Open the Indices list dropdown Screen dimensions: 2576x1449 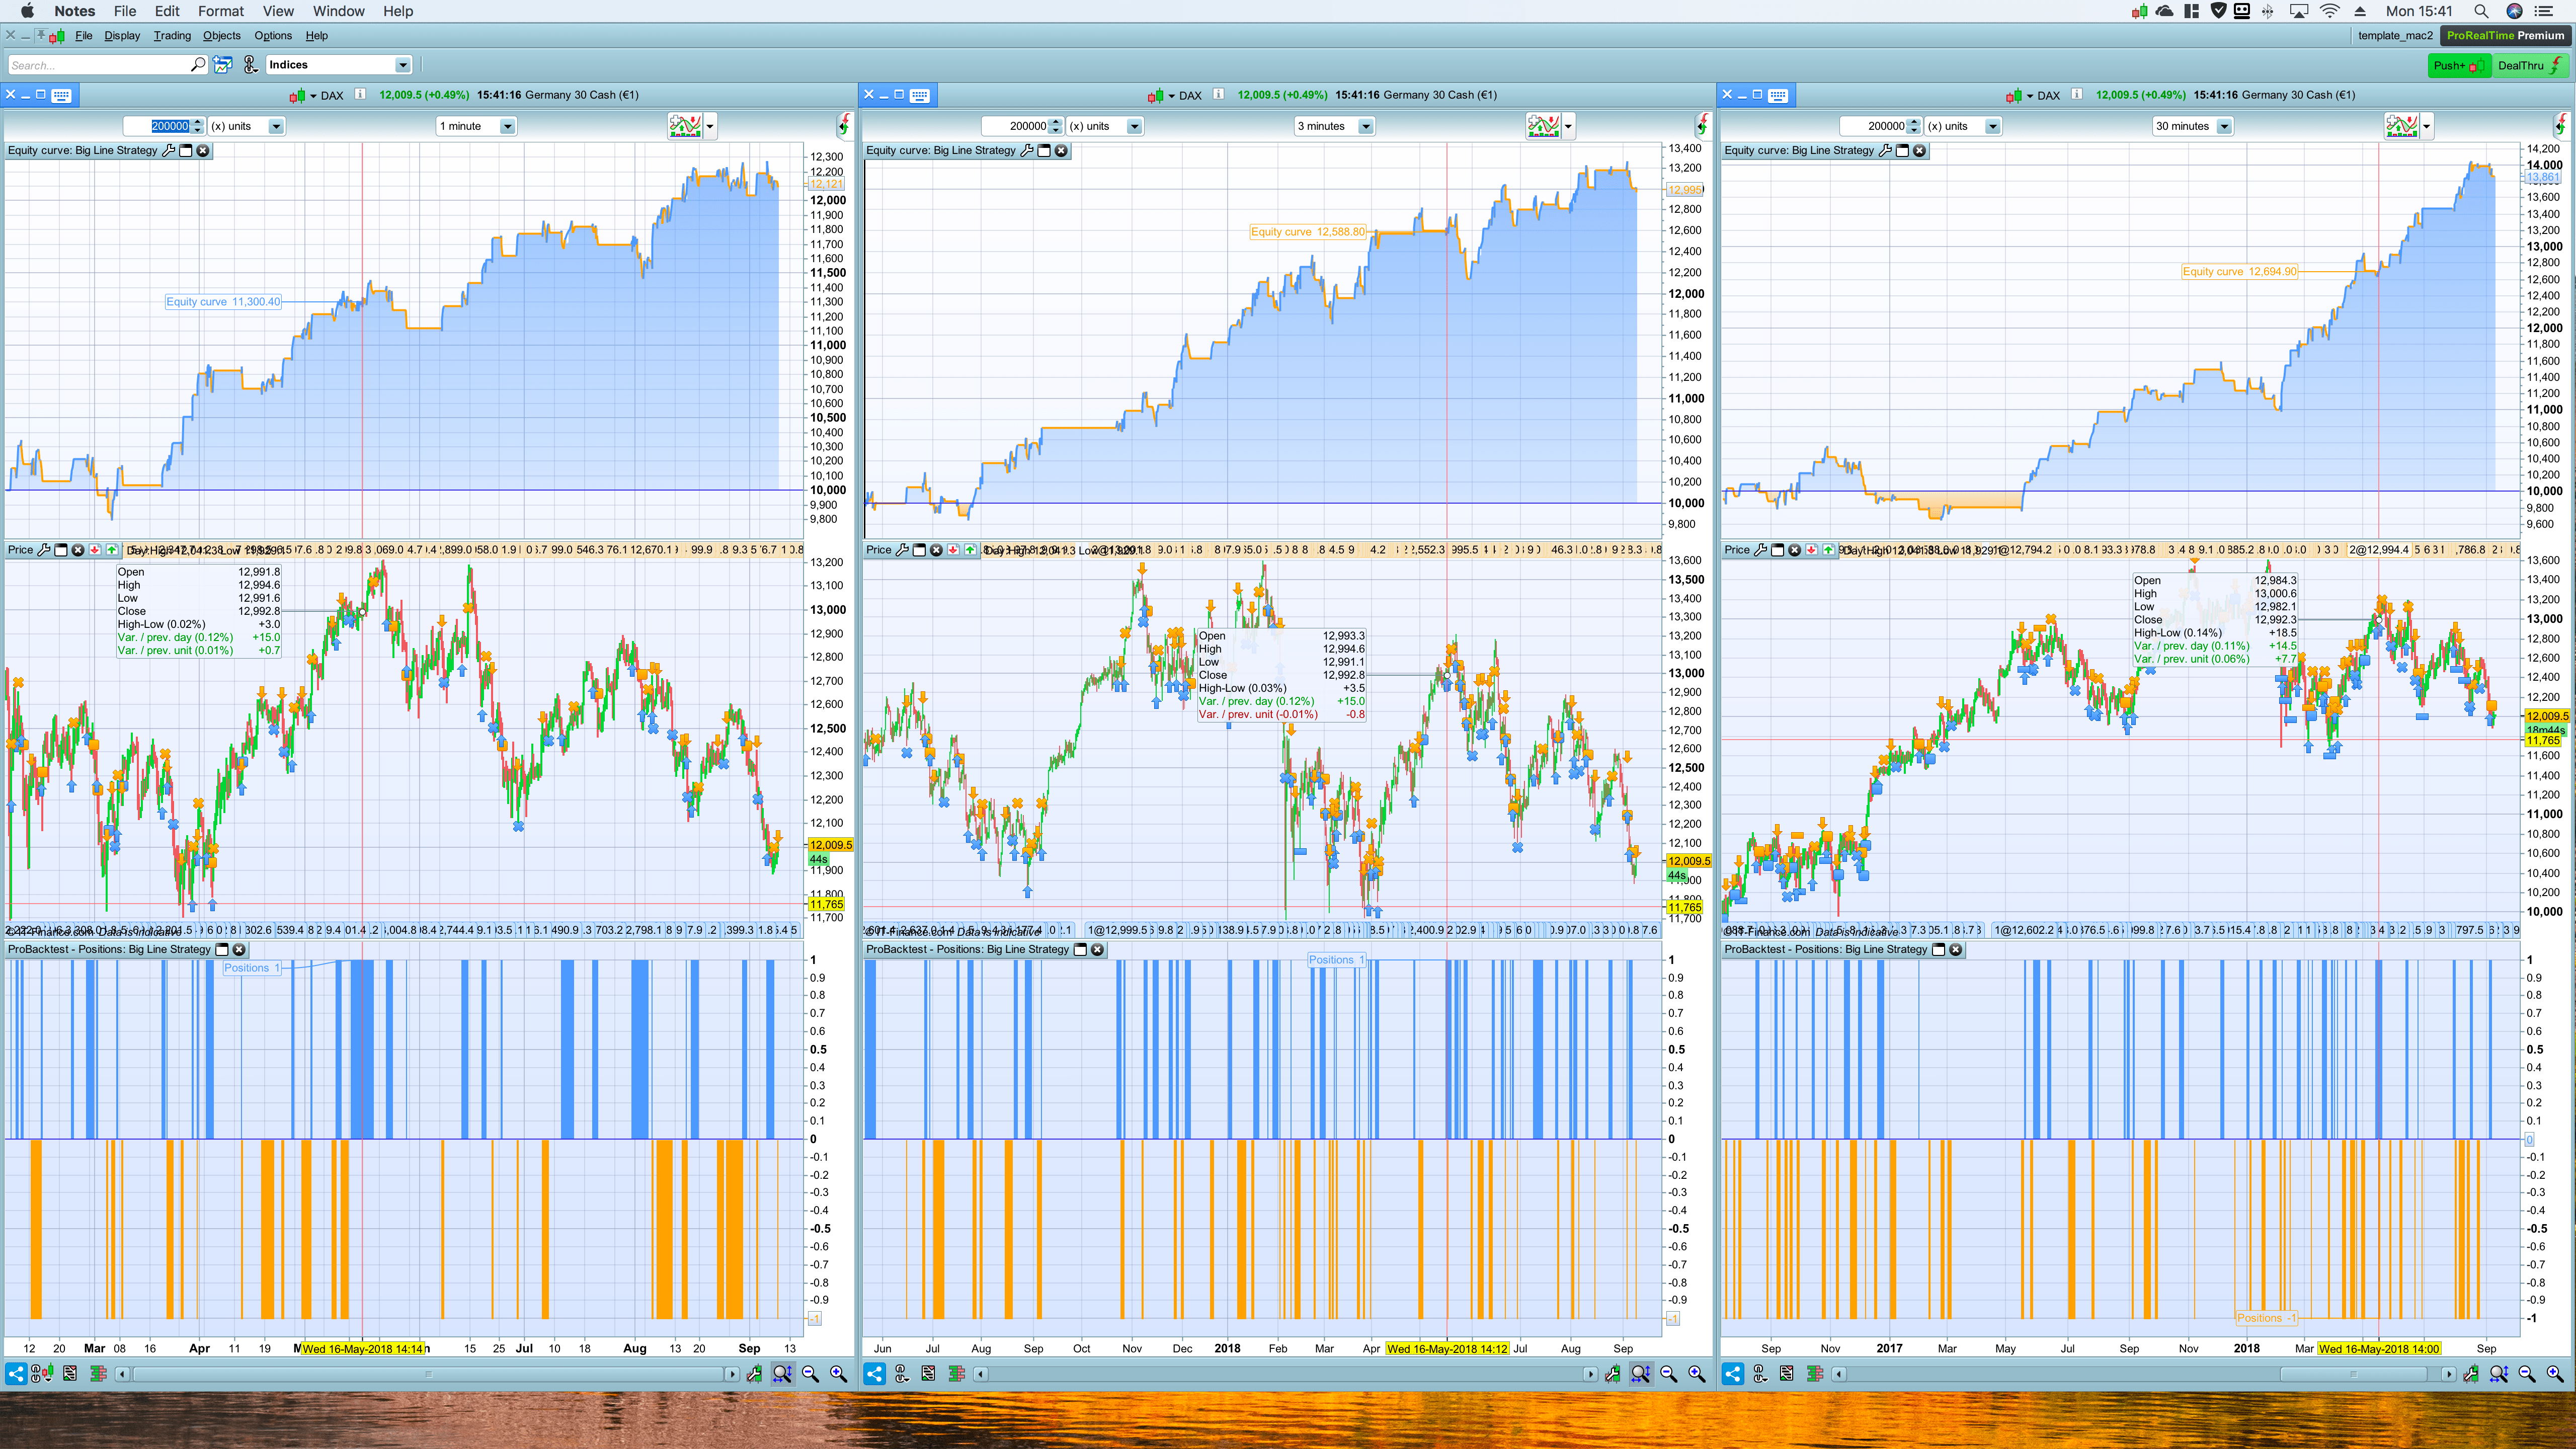402,65
